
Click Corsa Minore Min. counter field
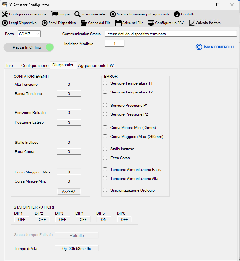pyautogui.click(x=69, y=181)
